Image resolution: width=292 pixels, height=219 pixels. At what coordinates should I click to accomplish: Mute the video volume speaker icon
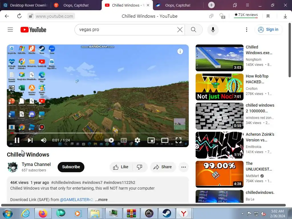43,140
